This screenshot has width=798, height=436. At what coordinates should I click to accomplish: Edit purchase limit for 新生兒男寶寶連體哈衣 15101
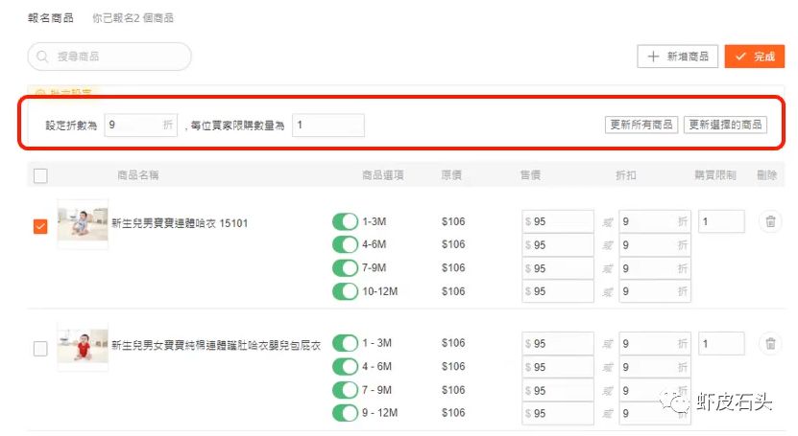[x=722, y=221]
